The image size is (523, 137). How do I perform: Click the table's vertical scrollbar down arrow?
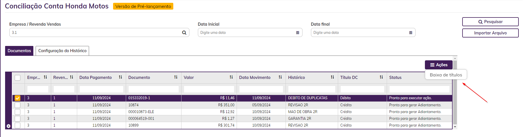455,127
